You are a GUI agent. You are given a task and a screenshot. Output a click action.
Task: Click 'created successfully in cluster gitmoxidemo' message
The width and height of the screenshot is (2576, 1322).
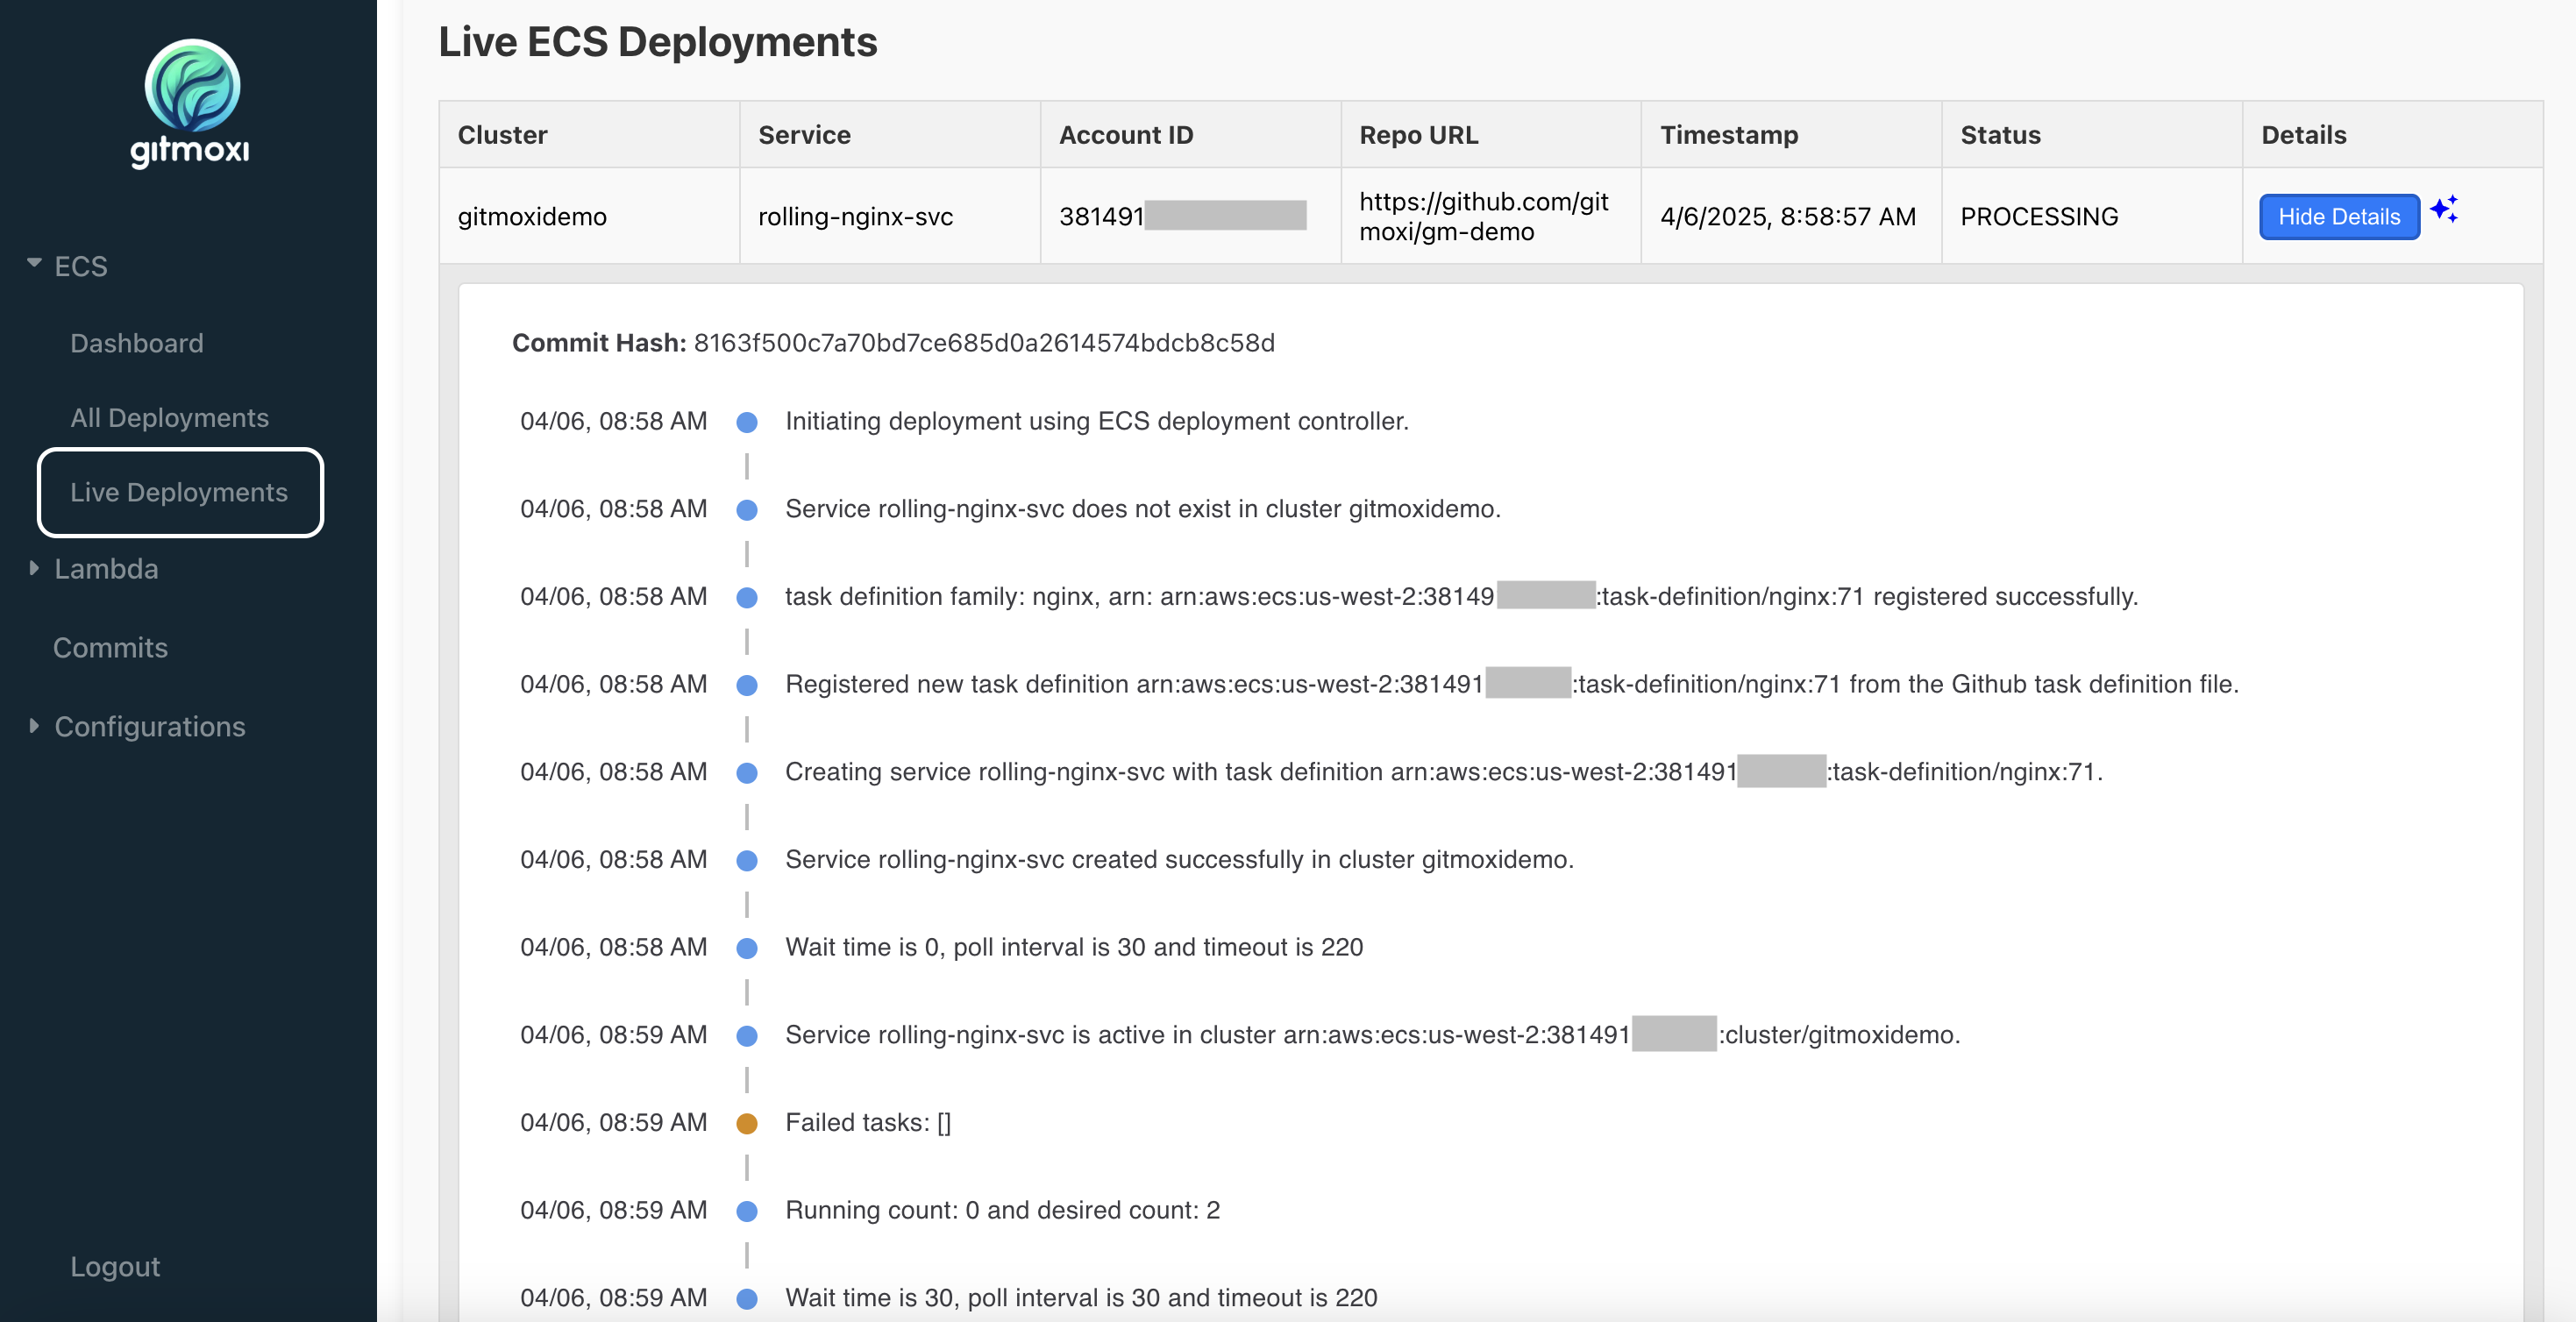tap(1179, 860)
